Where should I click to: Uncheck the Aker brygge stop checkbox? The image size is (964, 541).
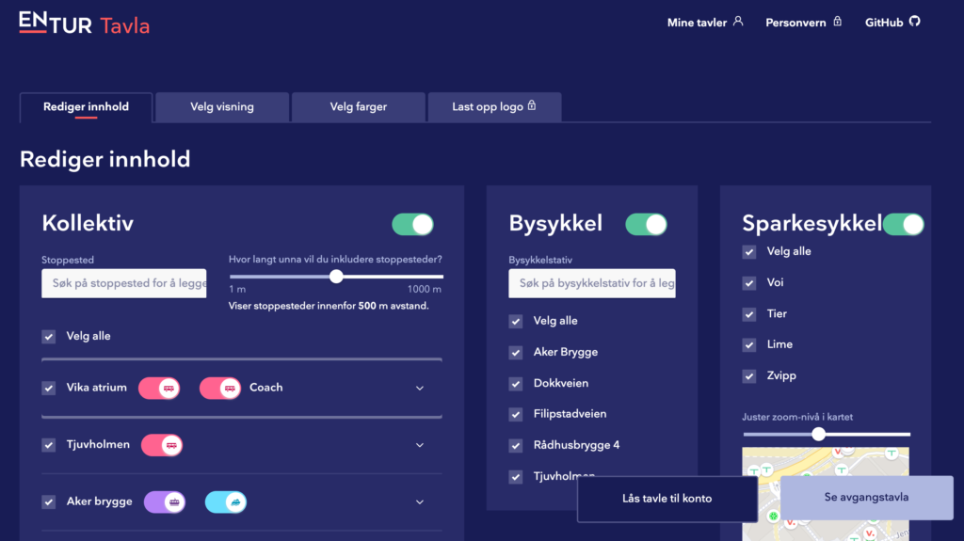[x=49, y=502]
